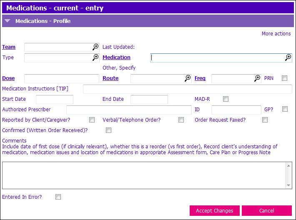Image resolution: width=296 pixels, height=220 pixels.
Task: Collapse the Medications - Profile section triangle
Action: click(8, 21)
